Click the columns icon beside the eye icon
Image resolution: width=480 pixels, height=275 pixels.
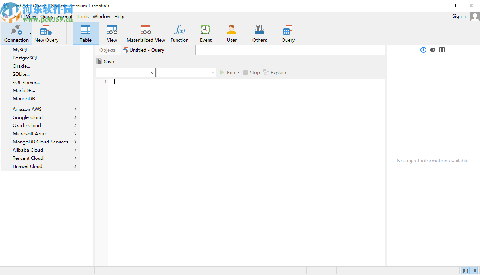442,50
